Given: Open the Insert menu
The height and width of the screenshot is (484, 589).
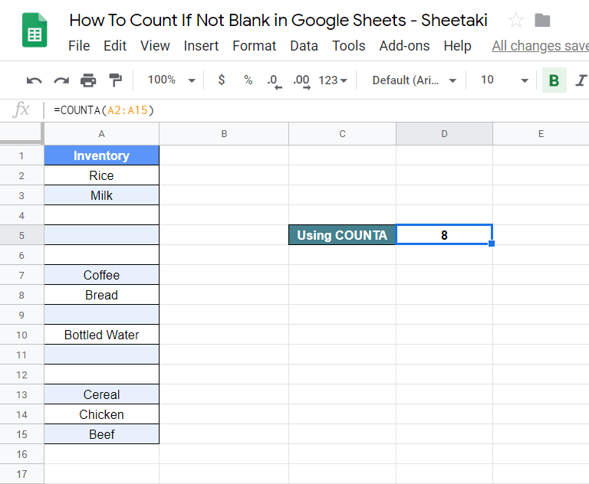Looking at the screenshot, I should point(201,46).
